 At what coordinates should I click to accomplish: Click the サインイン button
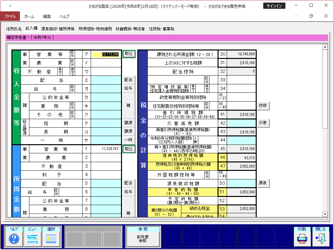tap(274, 6)
